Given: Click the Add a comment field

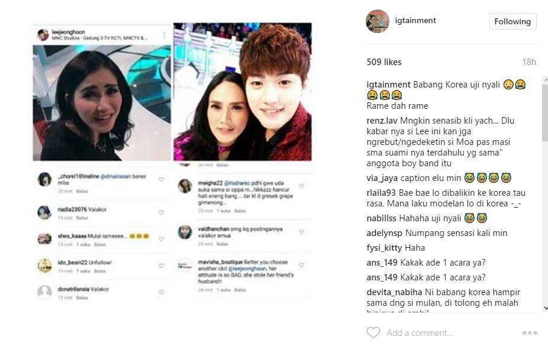Looking at the screenshot, I should 451,332.
